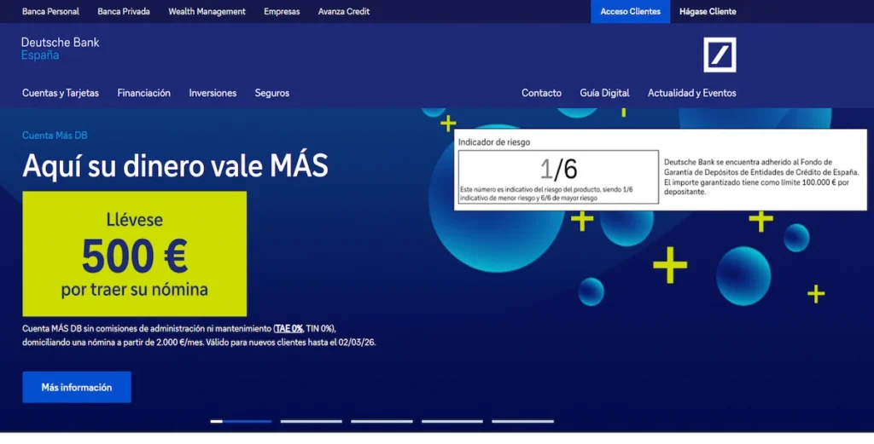Image resolution: width=874 pixels, height=444 pixels.
Task: Click the Indicador de riesgo label
Action: click(494, 142)
